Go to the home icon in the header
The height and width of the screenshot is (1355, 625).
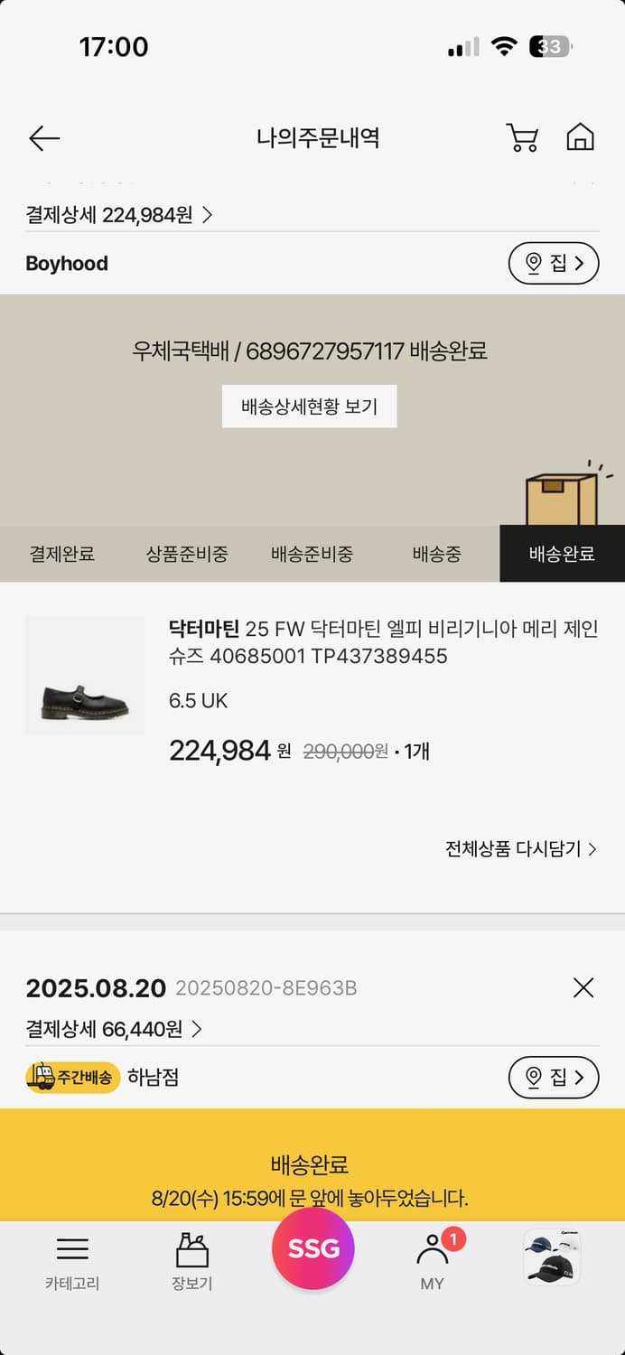[582, 137]
